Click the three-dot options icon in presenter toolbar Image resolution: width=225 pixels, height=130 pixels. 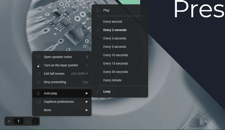click(x=35, y=121)
